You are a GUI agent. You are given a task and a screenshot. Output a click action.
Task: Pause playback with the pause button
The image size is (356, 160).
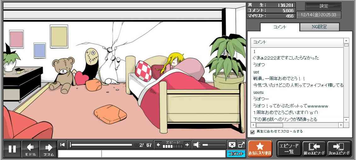click(12, 149)
